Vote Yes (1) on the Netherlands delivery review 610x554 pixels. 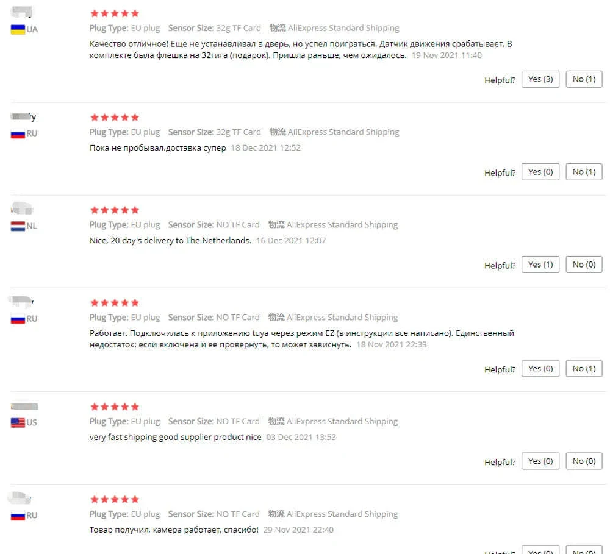point(540,265)
